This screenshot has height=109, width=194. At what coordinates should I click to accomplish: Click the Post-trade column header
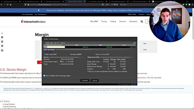(121, 59)
